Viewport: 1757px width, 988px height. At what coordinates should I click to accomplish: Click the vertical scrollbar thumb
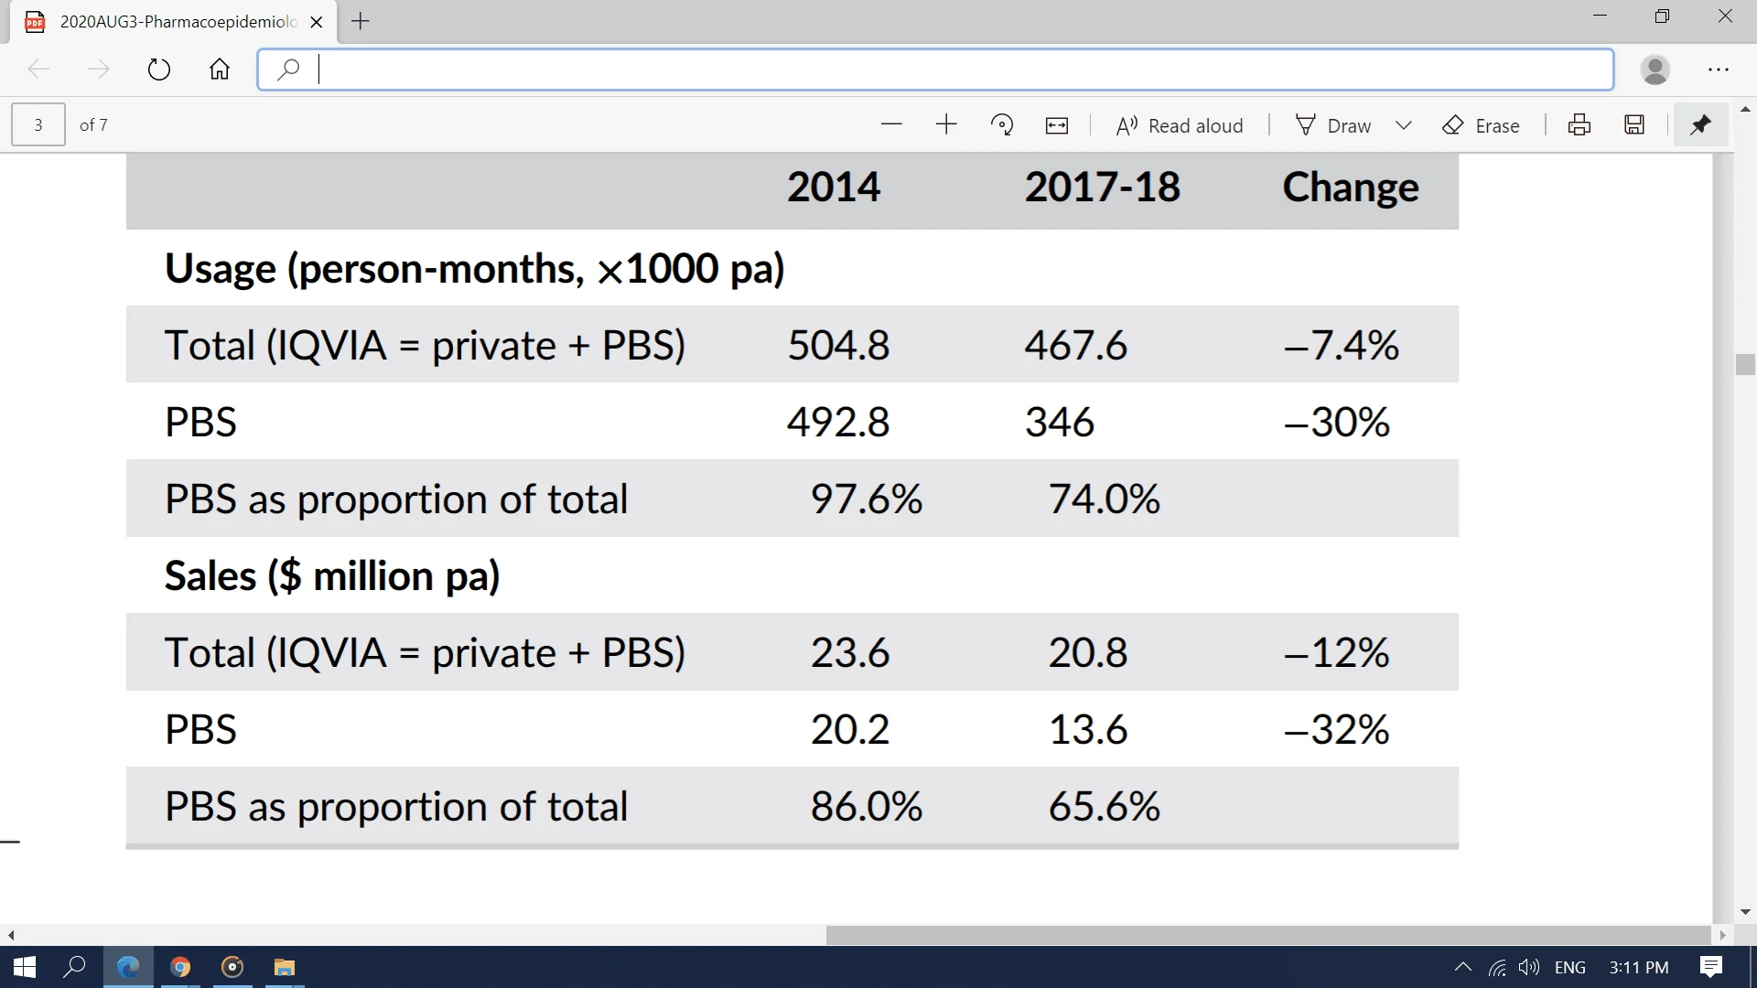click(1745, 364)
